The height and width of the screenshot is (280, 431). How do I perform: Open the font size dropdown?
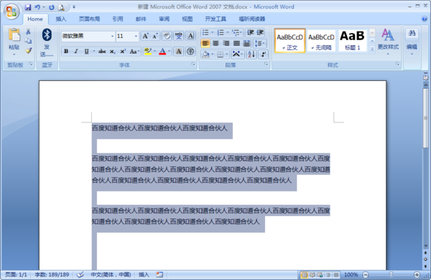(136, 37)
